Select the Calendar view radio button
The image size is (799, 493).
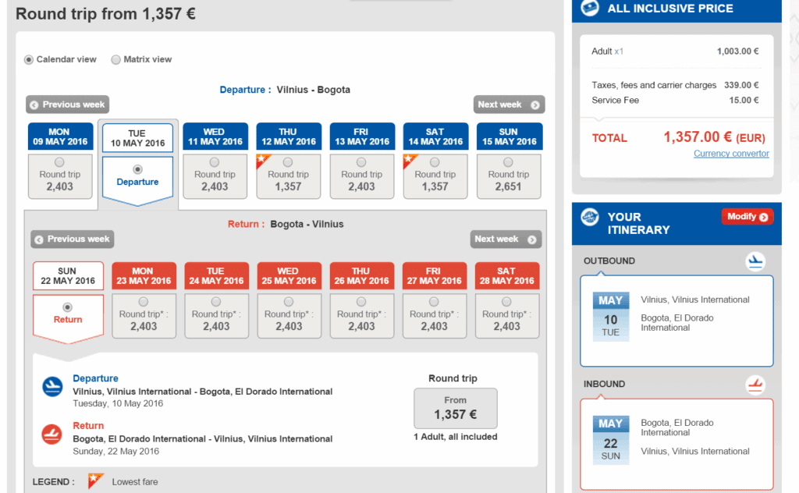tap(29, 59)
